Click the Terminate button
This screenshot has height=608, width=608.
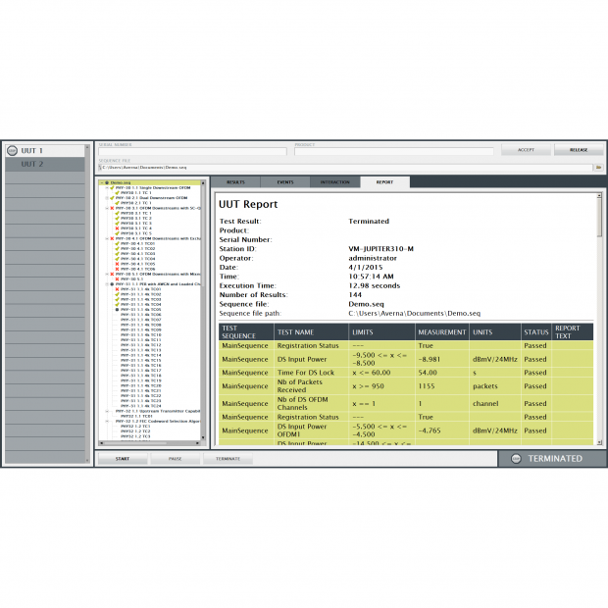click(x=228, y=458)
